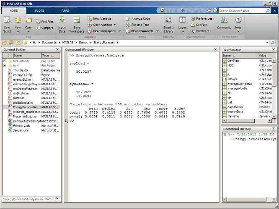The width and height of the screenshot is (279, 209).
Task: Click the documentation search magnifier icon
Action: click(x=268, y=10)
